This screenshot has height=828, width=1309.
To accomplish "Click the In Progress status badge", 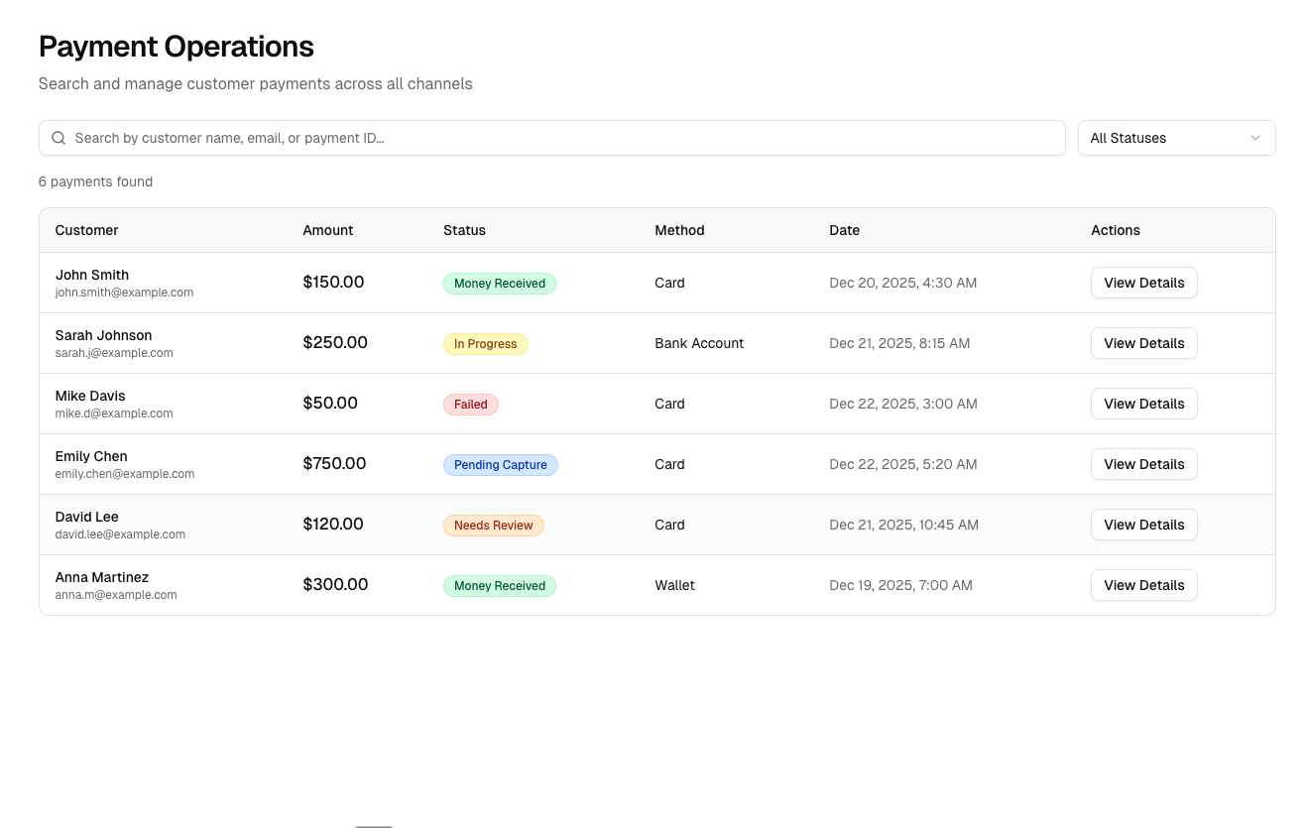I will 485,344.
